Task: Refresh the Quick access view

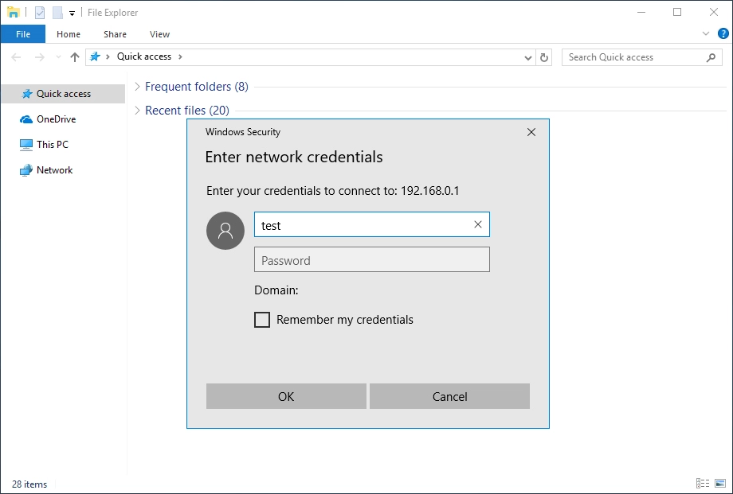Action: click(x=543, y=57)
